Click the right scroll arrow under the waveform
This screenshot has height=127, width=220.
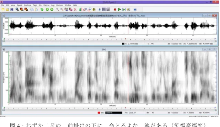[216, 41]
